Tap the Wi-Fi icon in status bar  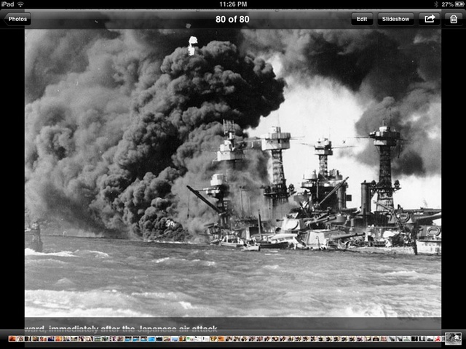tap(20, 4)
